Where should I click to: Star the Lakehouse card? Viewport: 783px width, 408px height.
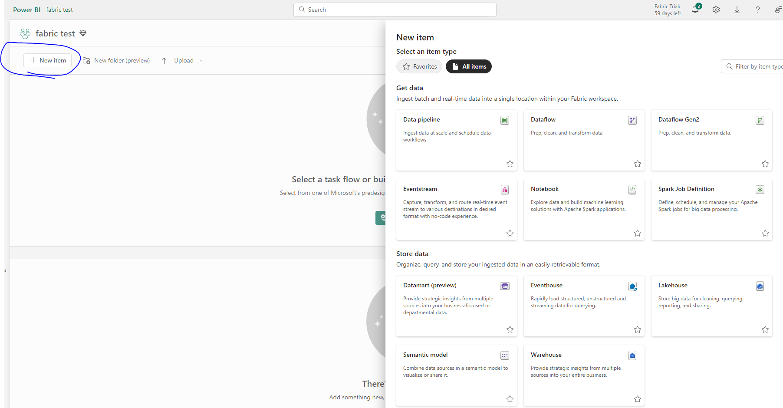[765, 329]
